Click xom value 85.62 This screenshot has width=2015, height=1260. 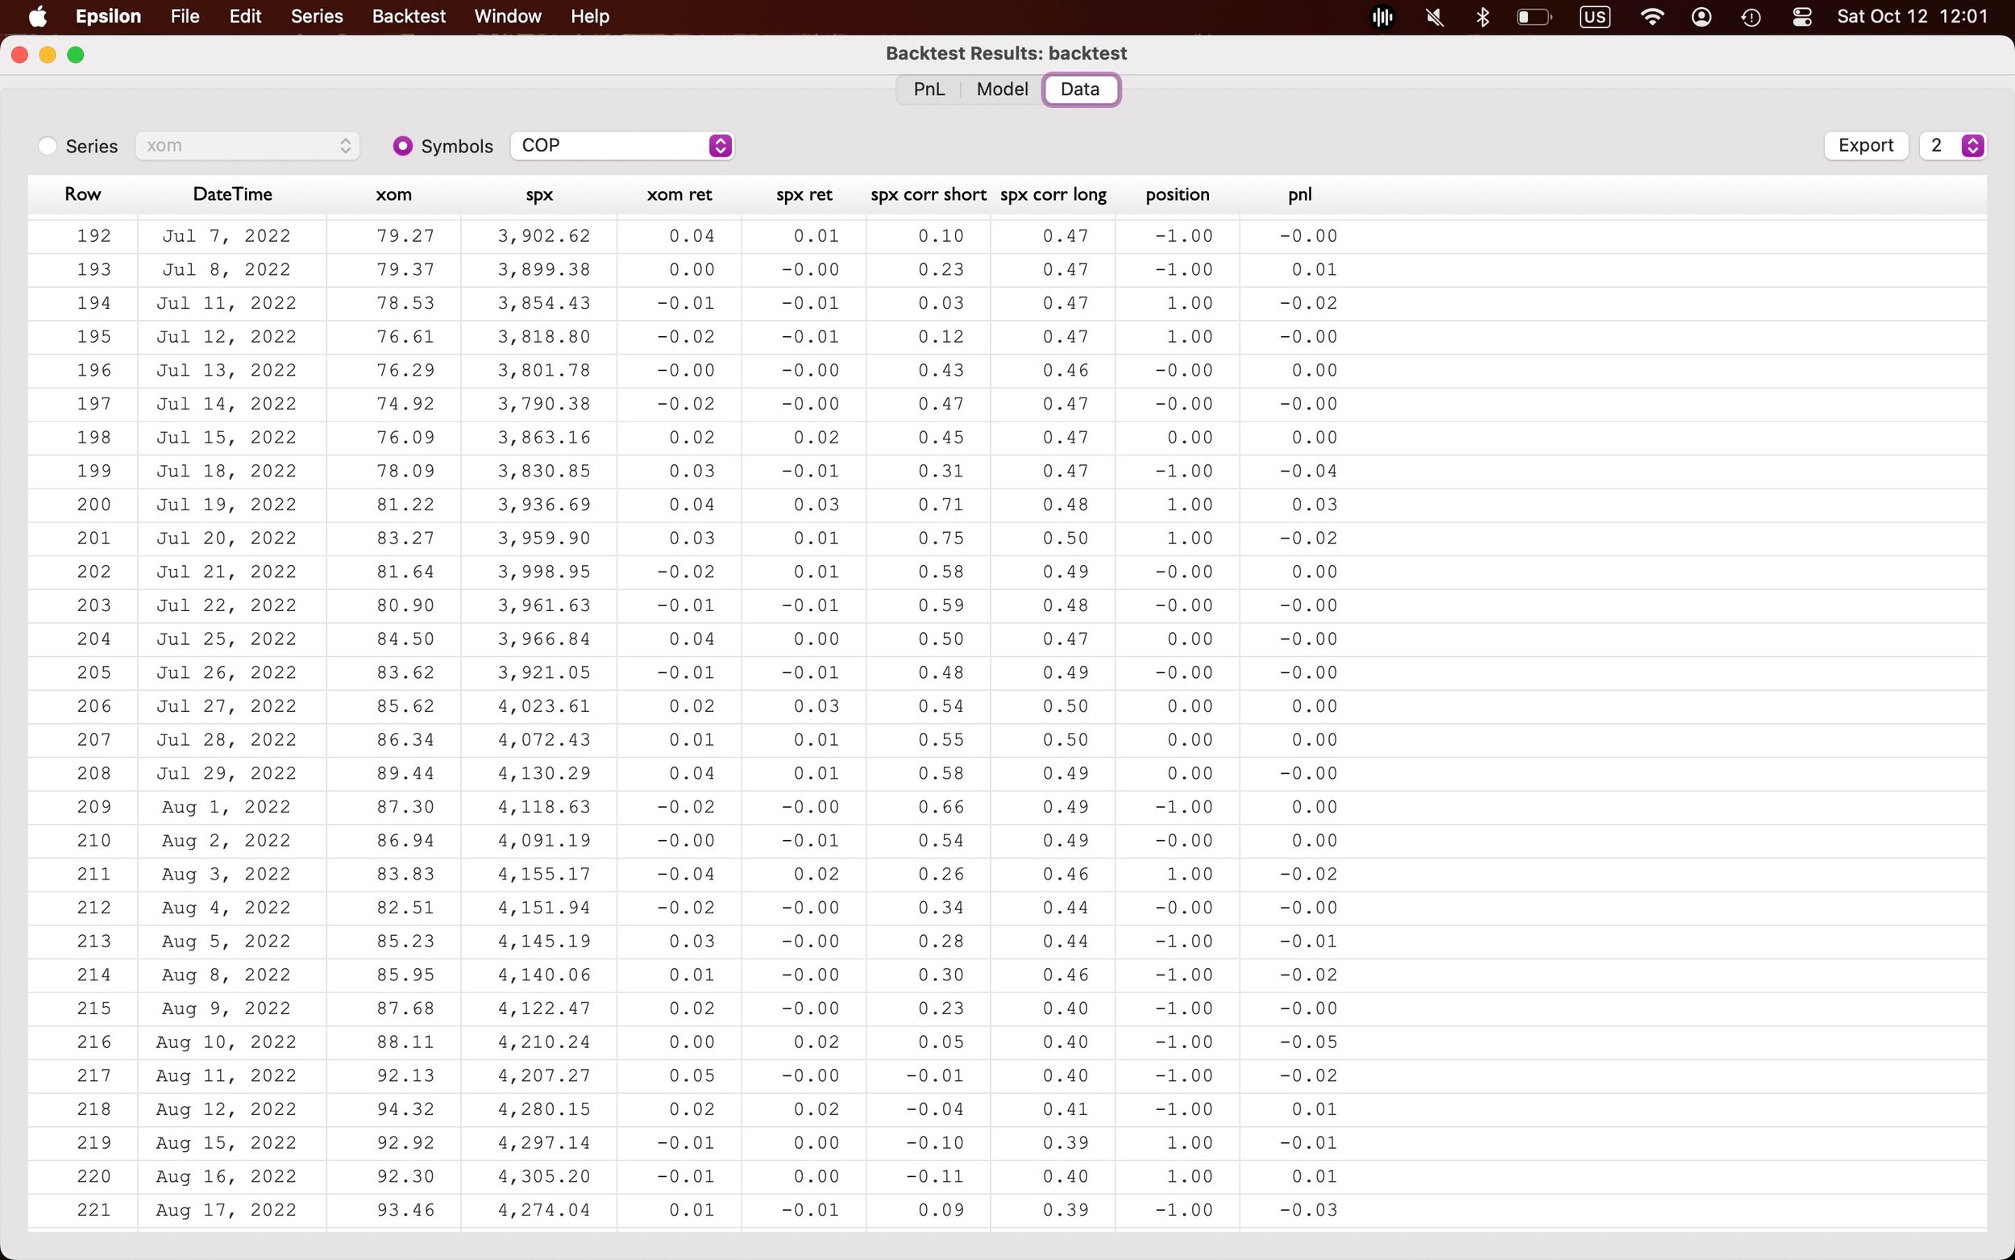(405, 706)
